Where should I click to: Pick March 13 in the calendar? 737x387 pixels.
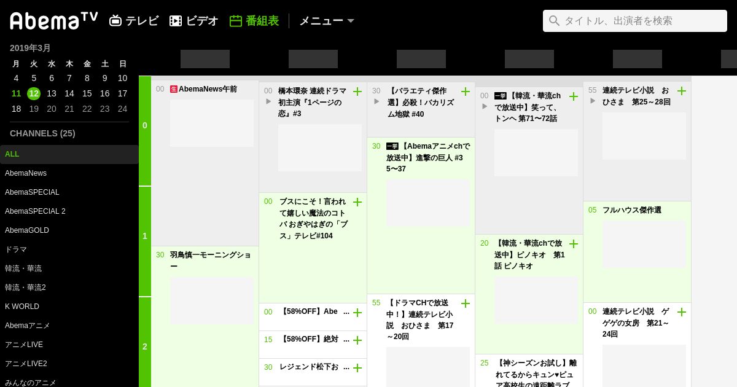[52, 93]
